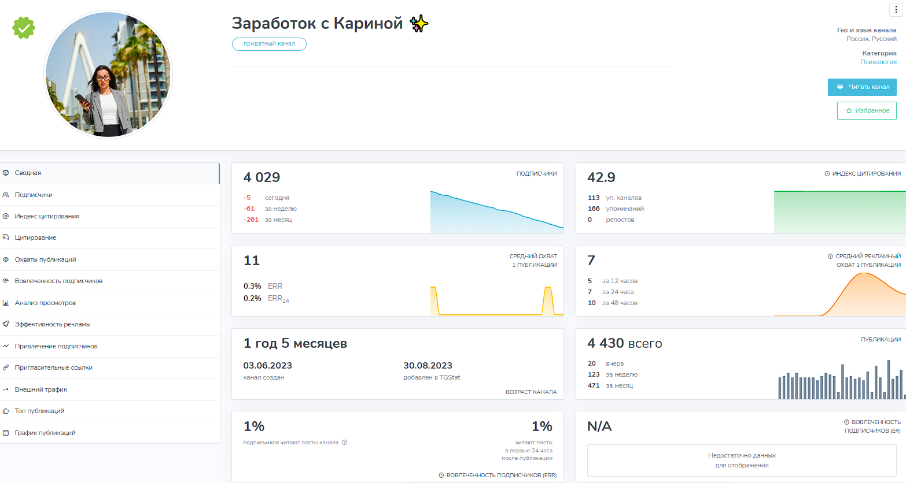Open the Психология category link
The height and width of the screenshot is (483, 906).
coord(878,62)
